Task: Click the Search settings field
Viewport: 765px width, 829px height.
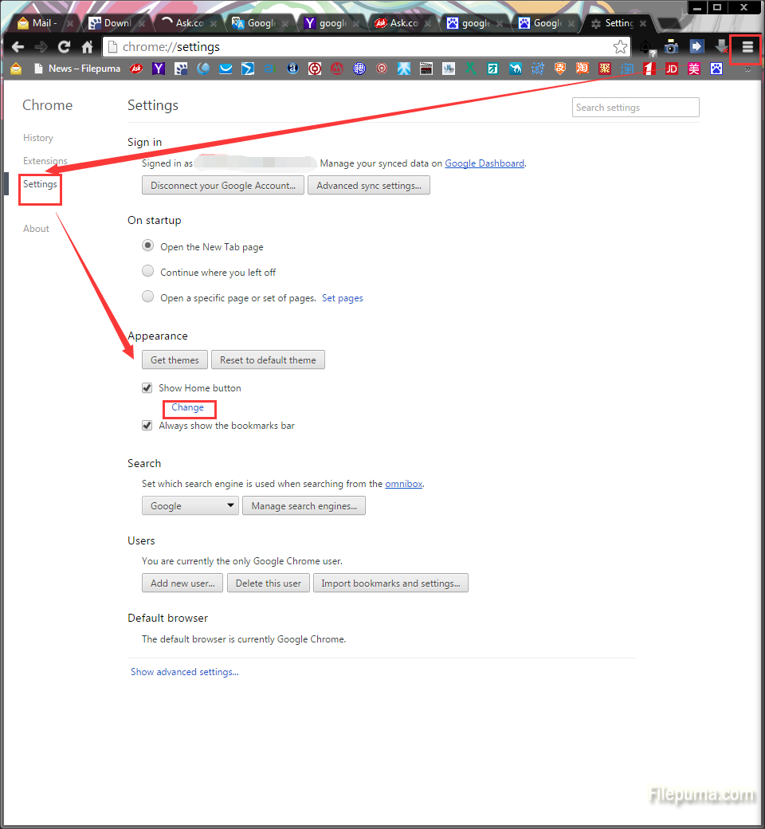Action: pos(635,108)
